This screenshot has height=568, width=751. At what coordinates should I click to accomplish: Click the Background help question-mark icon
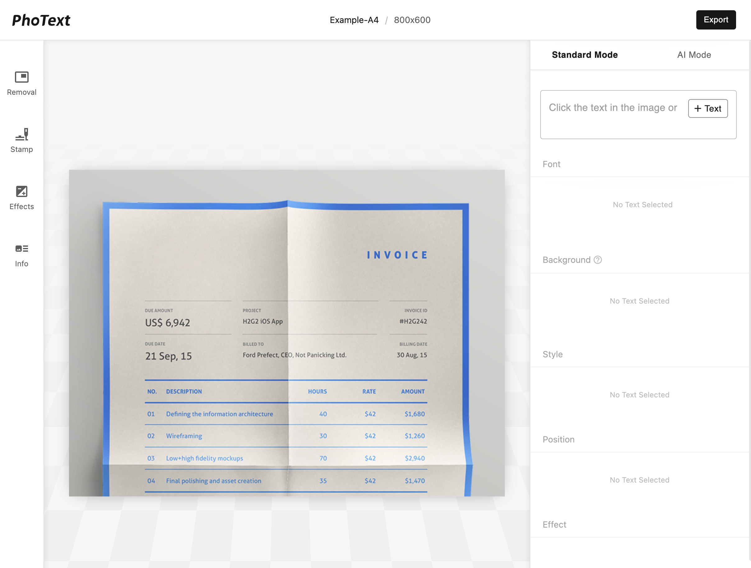597,260
